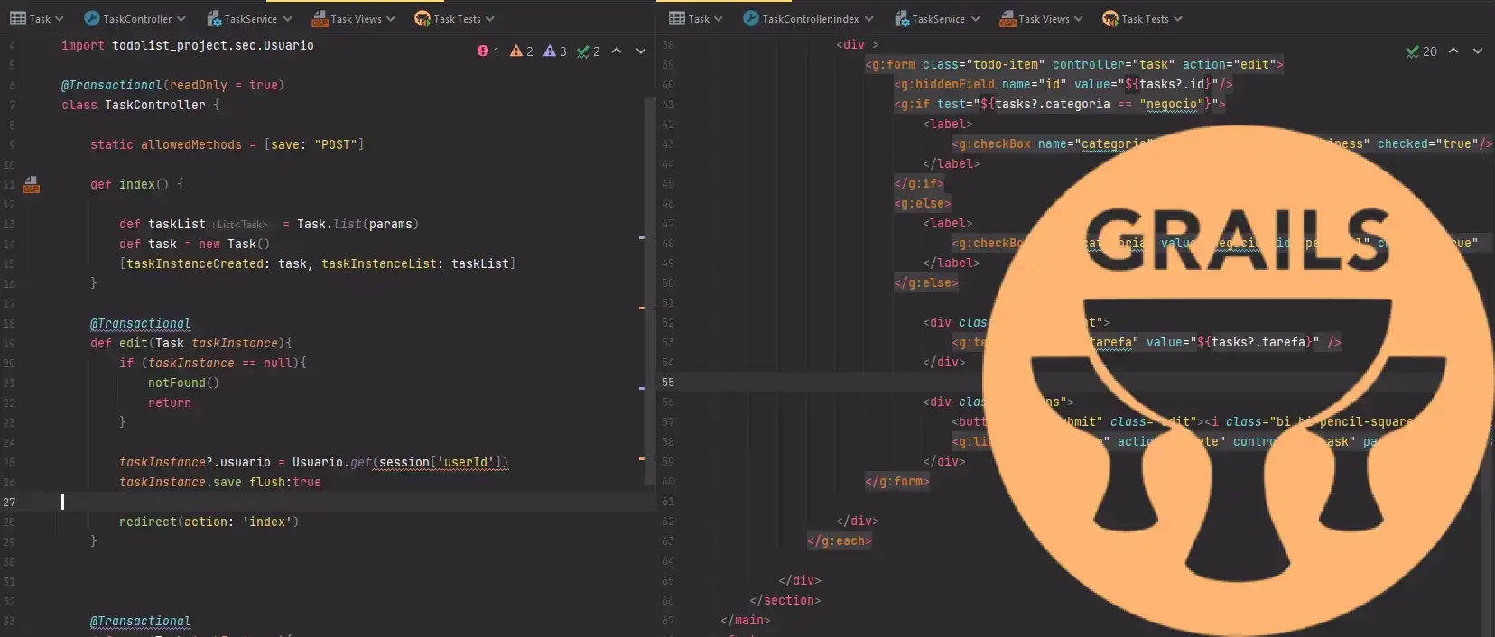
Task: Click the orange warning indicator showing 2
Action: coord(521,51)
